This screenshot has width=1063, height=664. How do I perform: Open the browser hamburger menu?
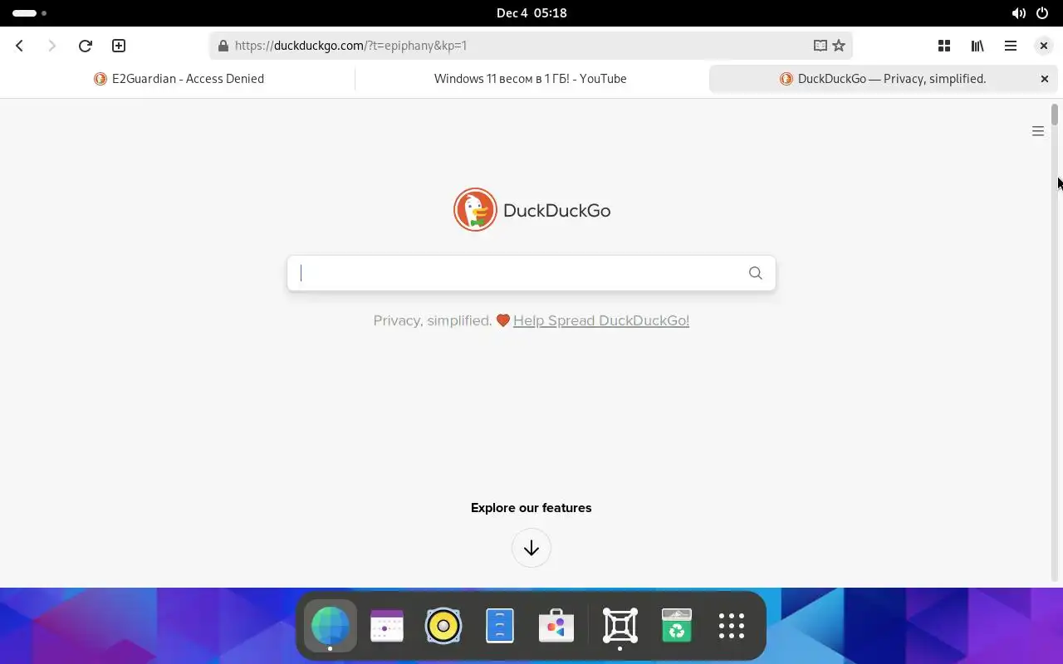coord(1011,46)
